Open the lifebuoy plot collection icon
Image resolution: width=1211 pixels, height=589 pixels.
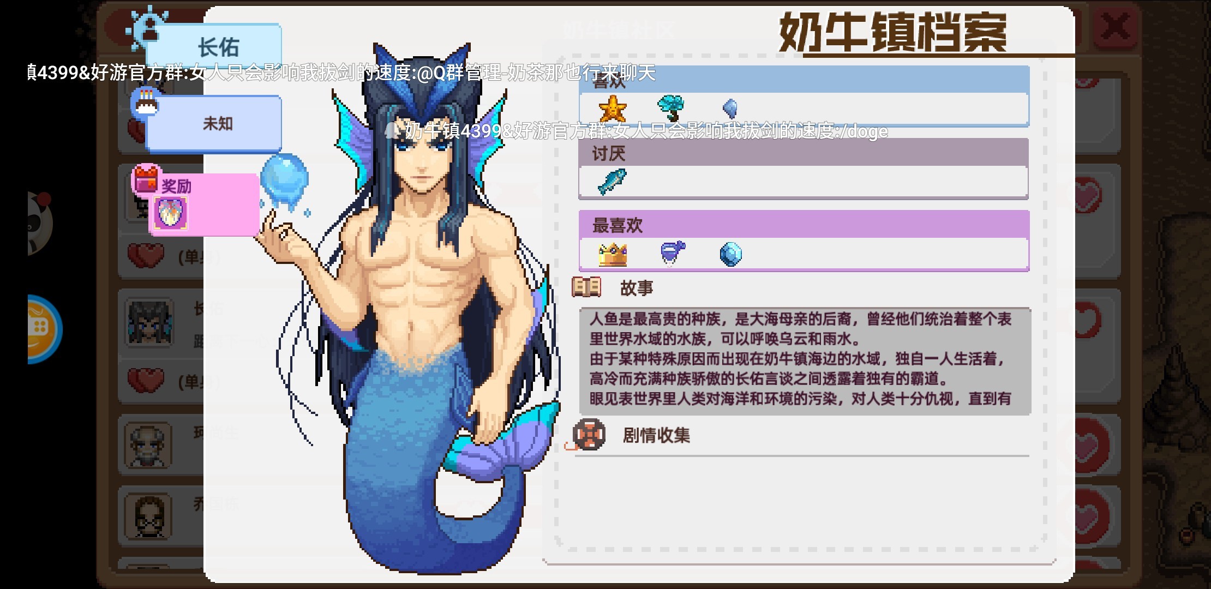point(588,435)
